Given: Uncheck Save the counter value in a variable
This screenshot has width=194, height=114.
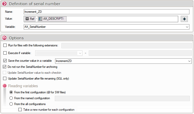Looking at the screenshot, I should (x=5, y=61).
